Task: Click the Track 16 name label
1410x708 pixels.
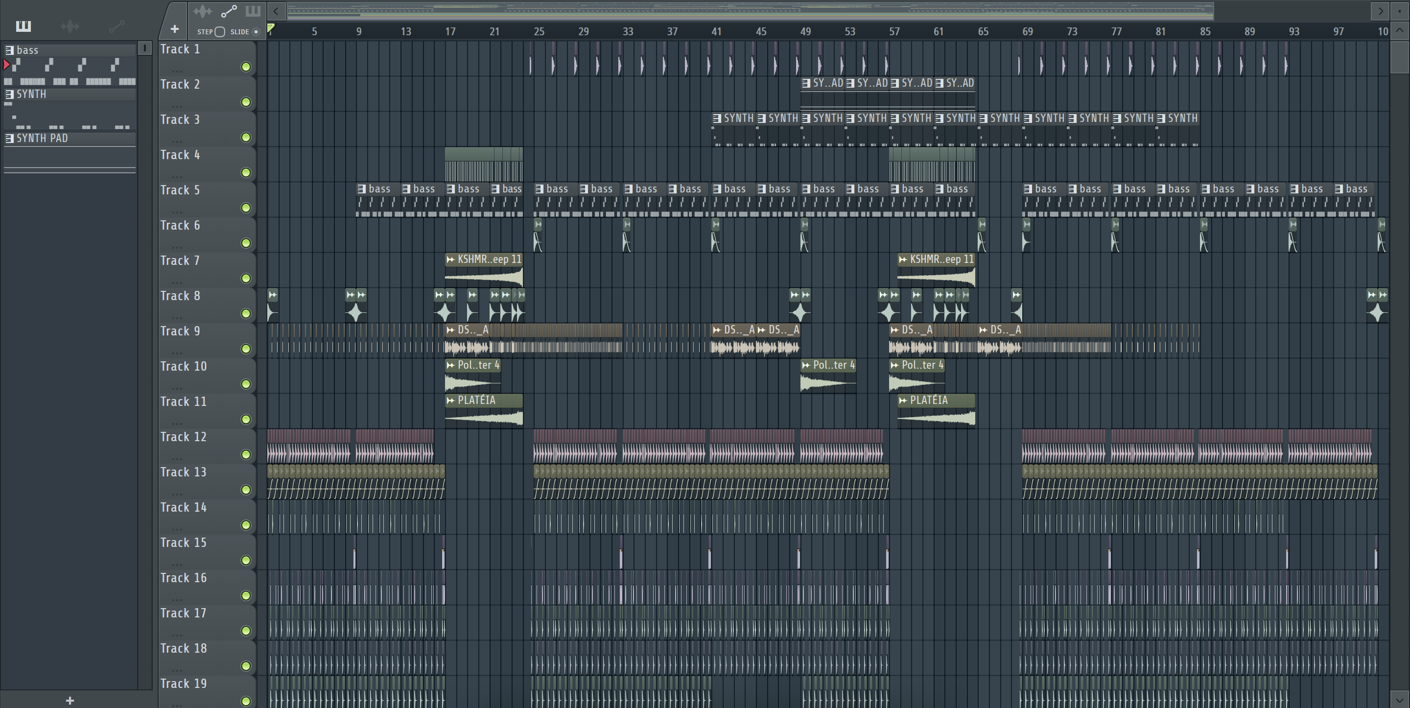Action: pos(184,578)
